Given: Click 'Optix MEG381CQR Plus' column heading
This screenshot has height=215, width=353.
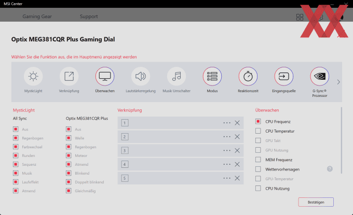Looking at the screenshot, I should click(x=87, y=119).
